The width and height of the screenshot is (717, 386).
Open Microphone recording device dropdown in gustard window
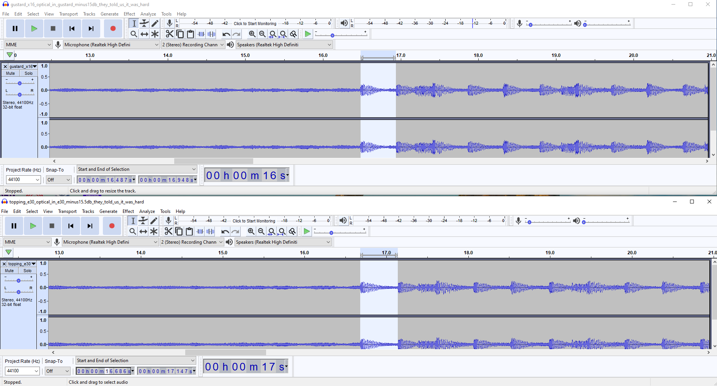point(111,45)
